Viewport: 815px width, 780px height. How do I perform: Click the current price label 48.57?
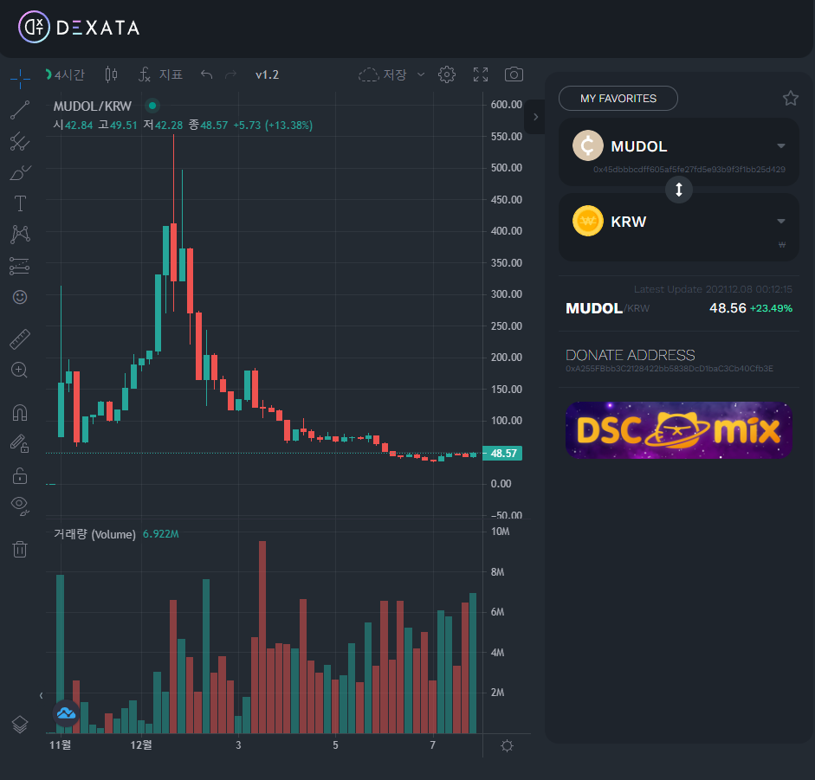coord(502,453)
